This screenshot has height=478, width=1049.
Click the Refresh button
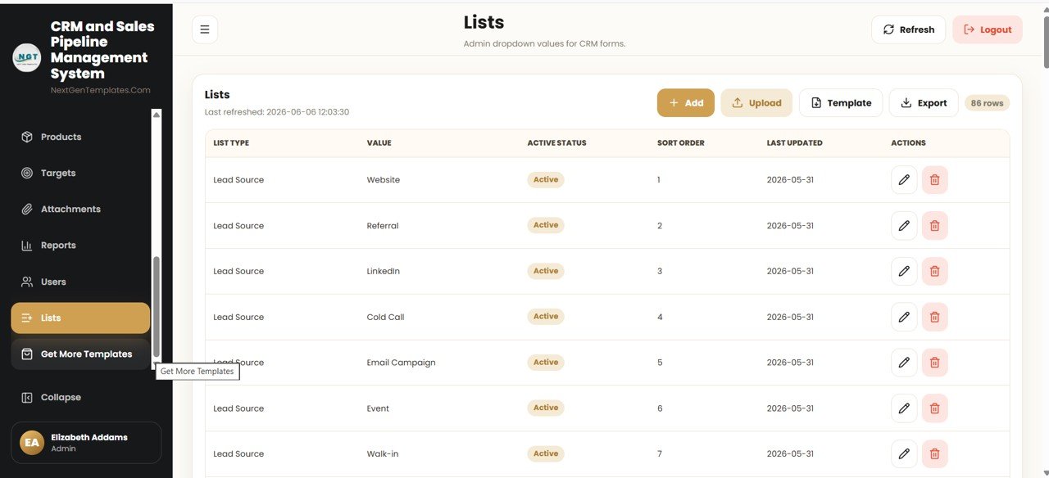(x=908, y=29)
